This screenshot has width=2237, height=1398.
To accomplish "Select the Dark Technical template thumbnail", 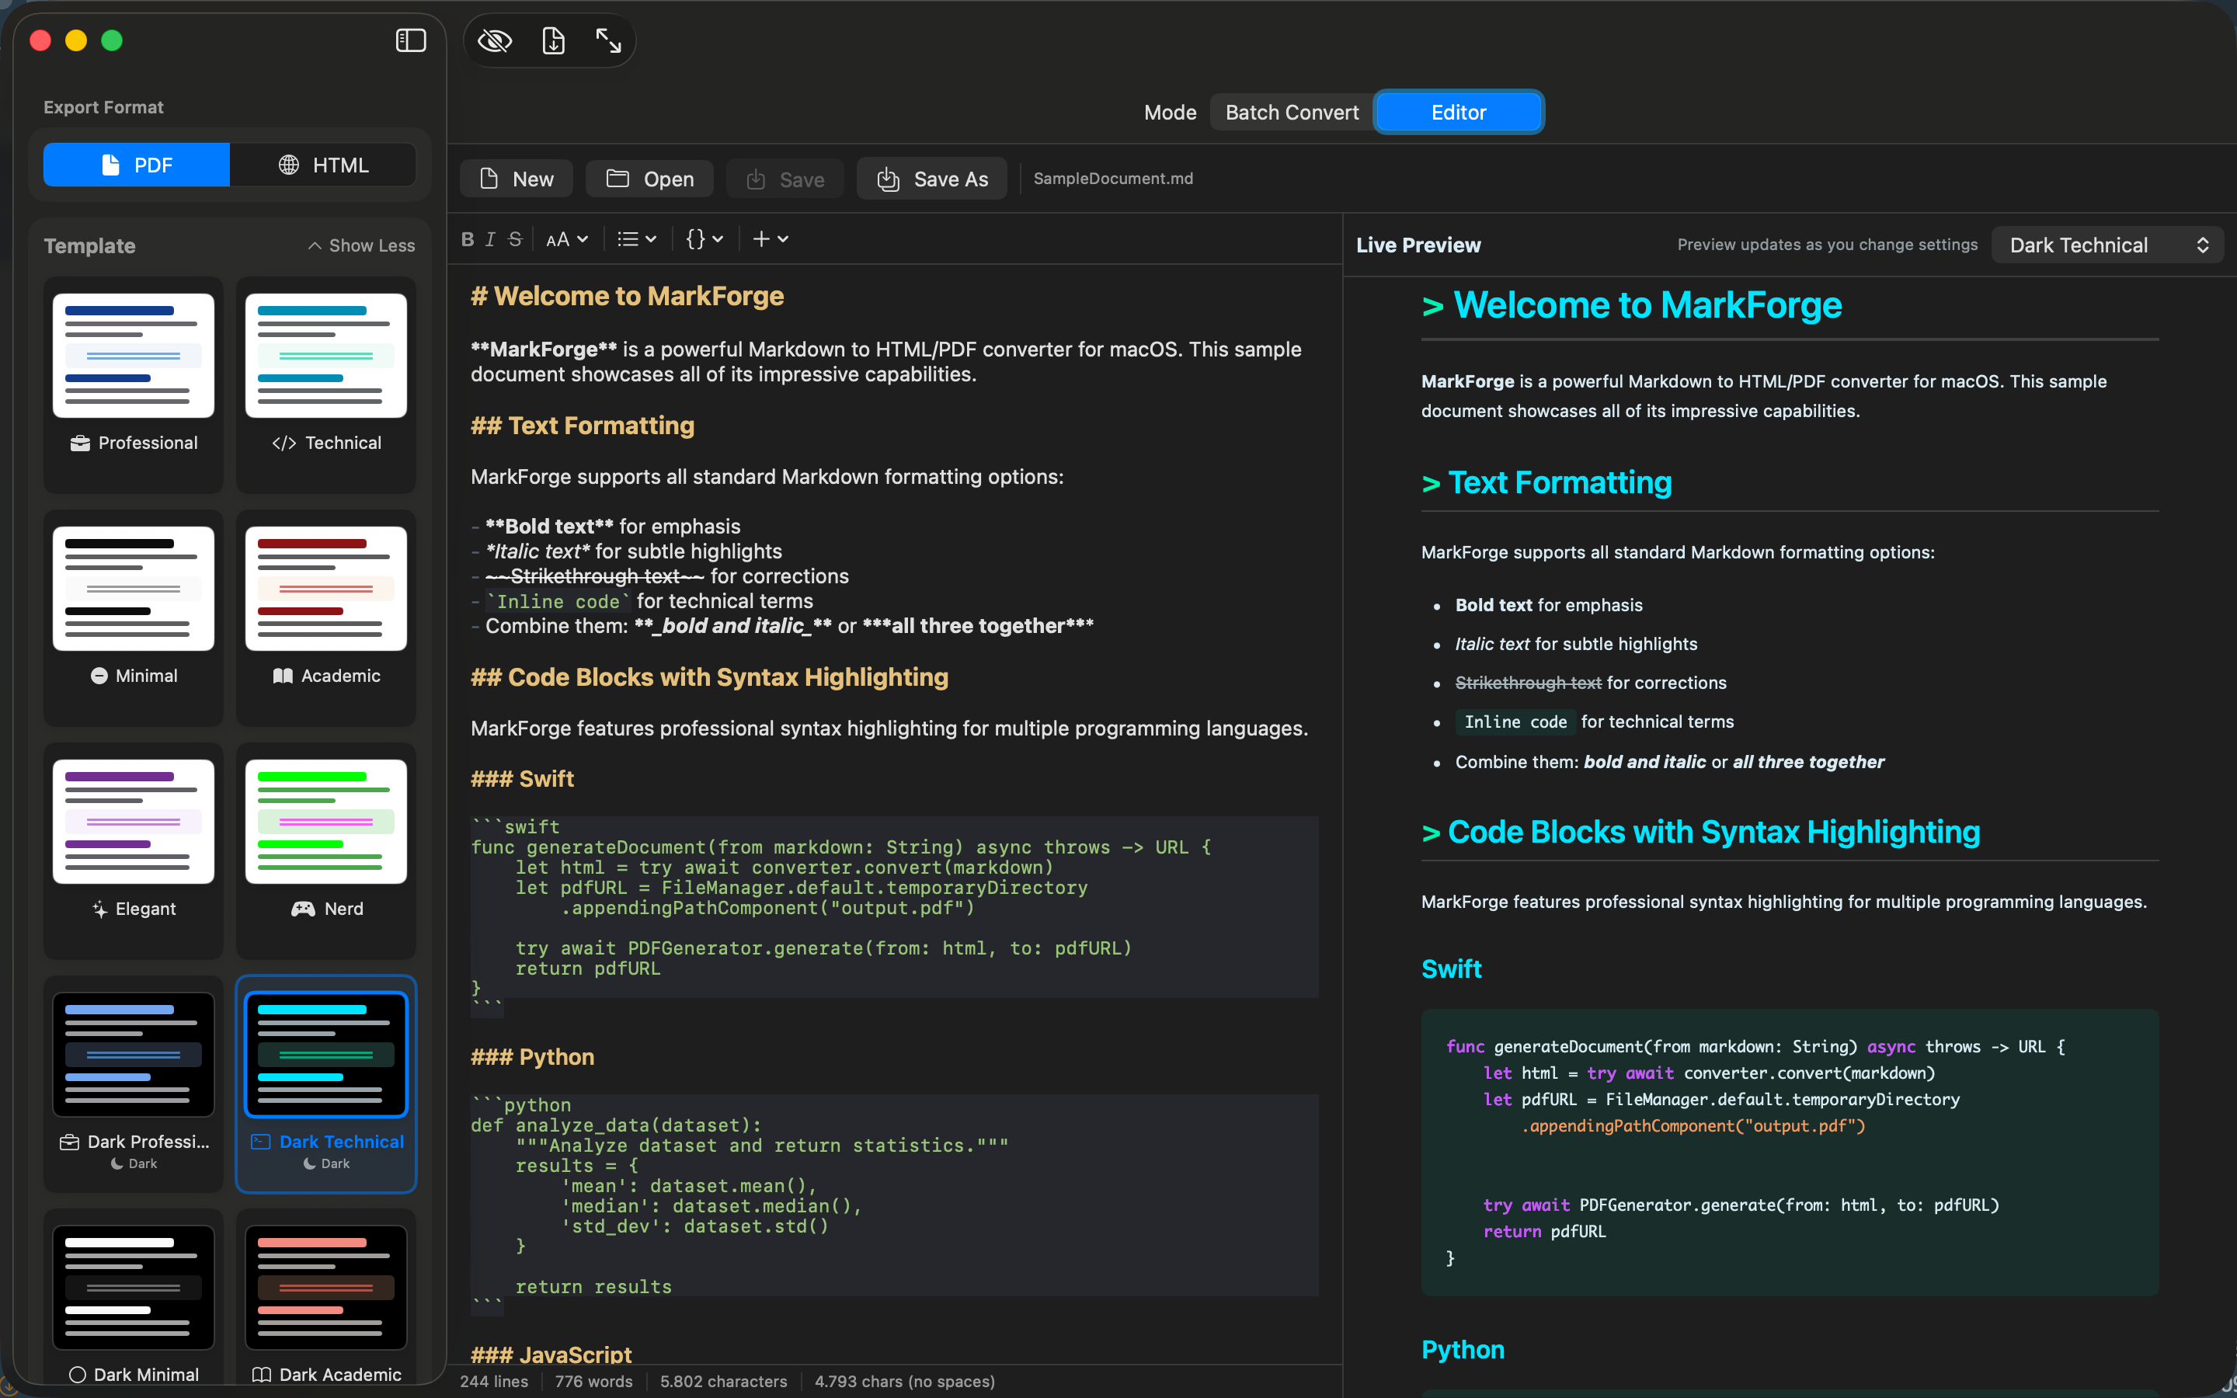I will point(326,1055).
